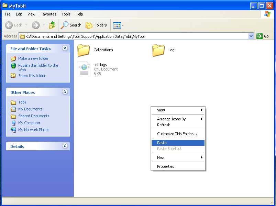This screenshot has height=206, width=276.
Task: Choose Paste in context menu
Action: pyautogui.click(x=178, y=143)
